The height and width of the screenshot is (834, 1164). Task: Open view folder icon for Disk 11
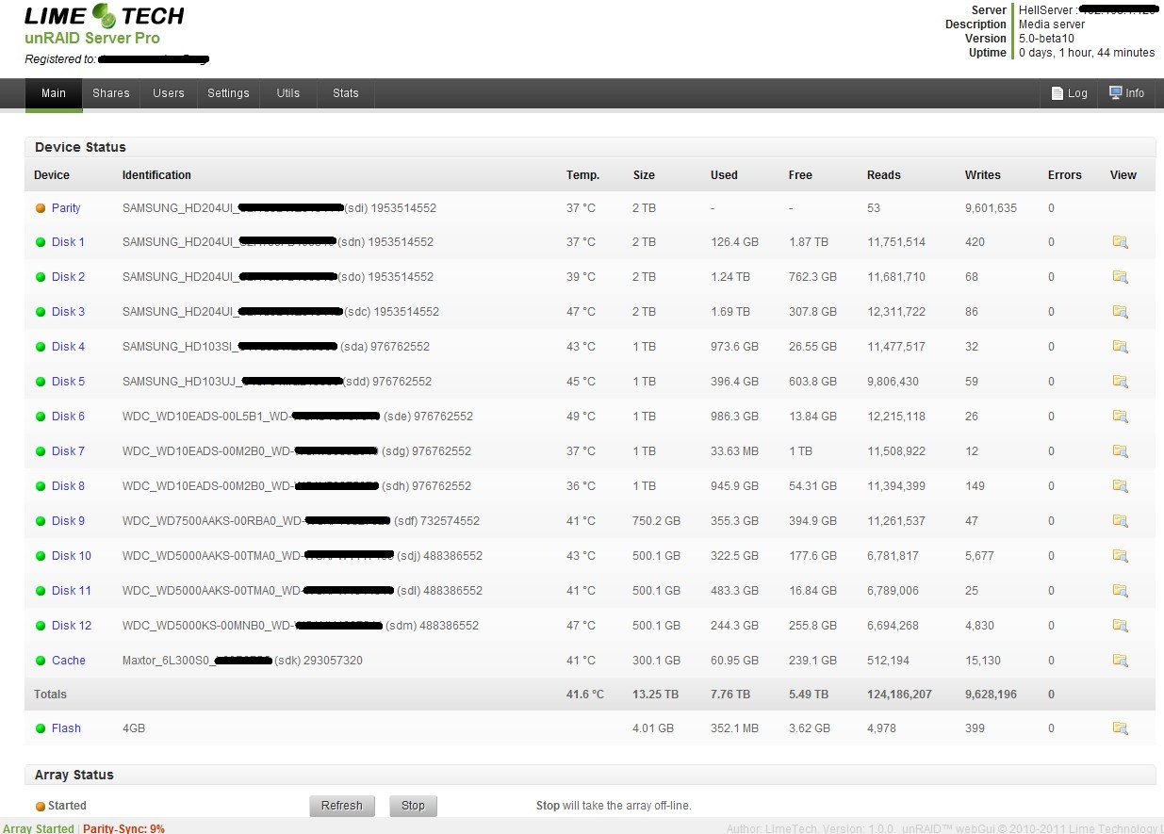click(1120, 591)
